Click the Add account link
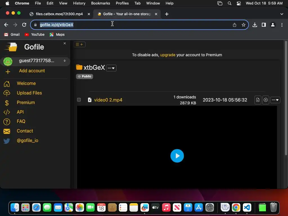 pos(32,71)
